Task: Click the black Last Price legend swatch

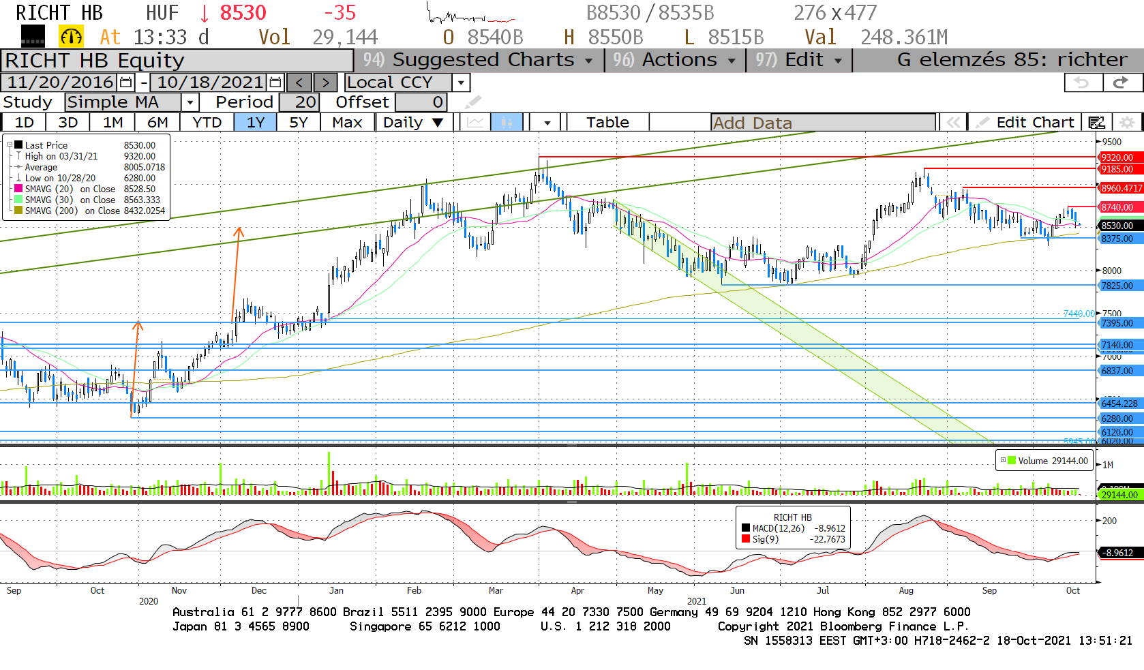Action: [19, 144]
